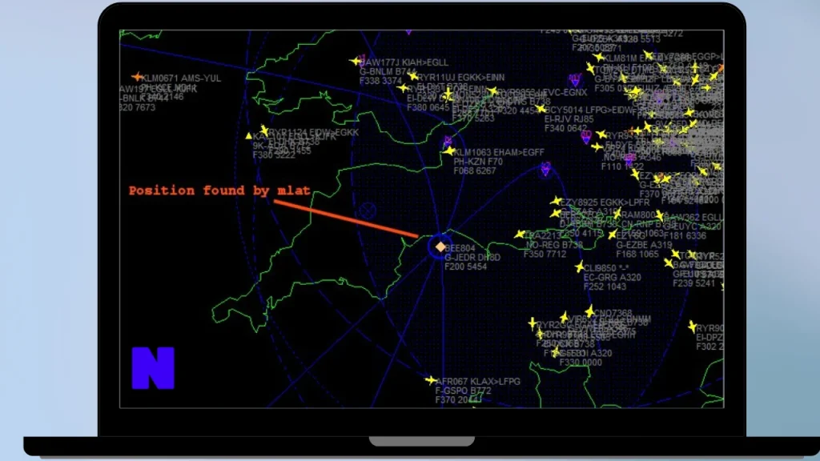Click the BCY5014 aircraft symbol
The image size is (820, 461).
click(541, 109)
